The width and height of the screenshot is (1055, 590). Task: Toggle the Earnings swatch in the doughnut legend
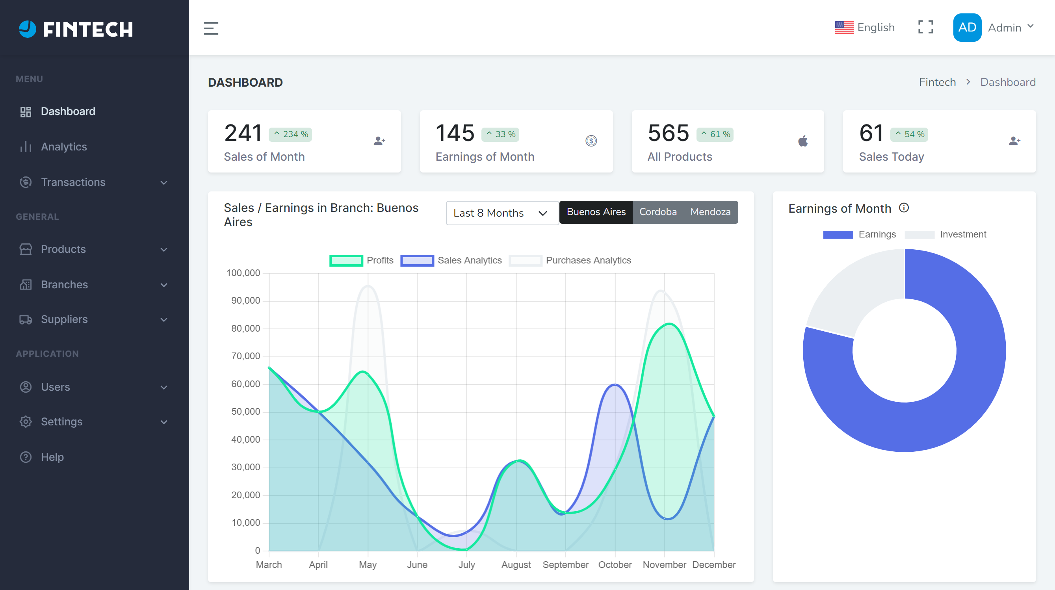tap(838, 235)
